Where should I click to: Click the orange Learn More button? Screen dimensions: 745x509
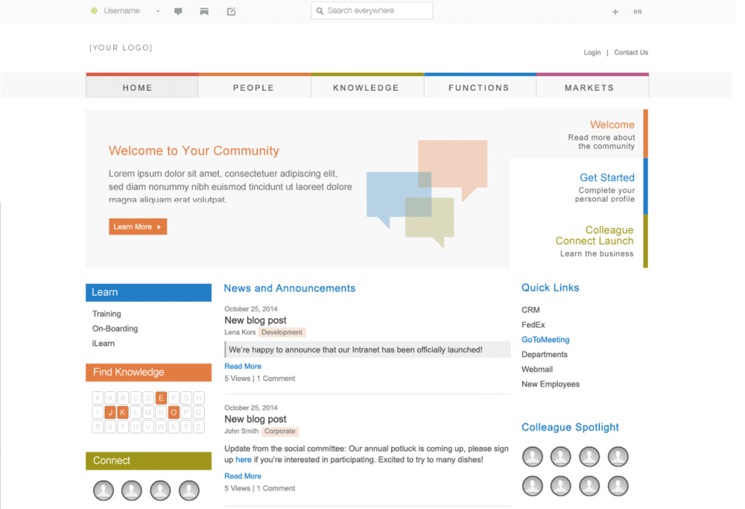pos(137,227)
